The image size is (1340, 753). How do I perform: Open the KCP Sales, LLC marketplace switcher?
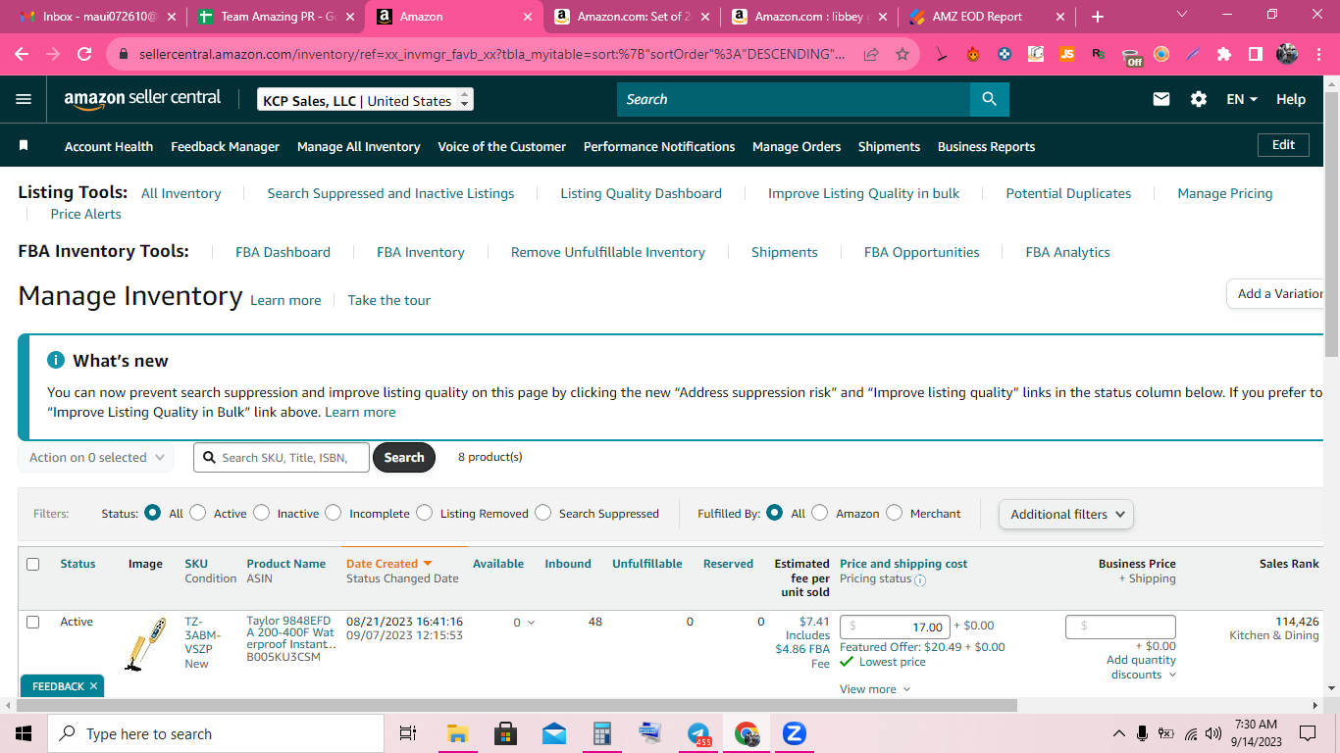pyautogui.click(x=366, y=100)
